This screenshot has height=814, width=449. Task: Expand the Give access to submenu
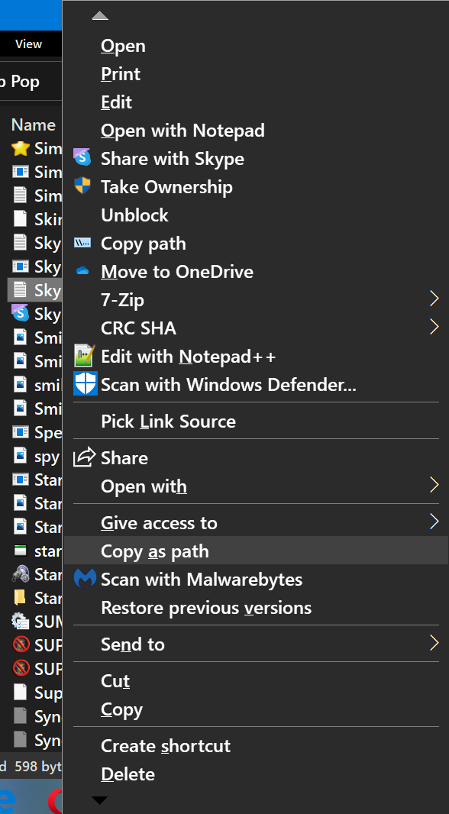(434, 522)
